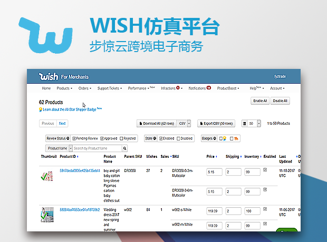This screenshot has height=242, width=327.
Task: Open the rows-per-page 50 dropdown
Action: point(259,124)
